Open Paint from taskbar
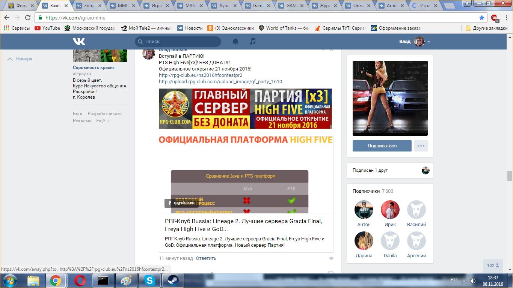The width and height of the screenshot is (513, 288). (x=126, y=280)
